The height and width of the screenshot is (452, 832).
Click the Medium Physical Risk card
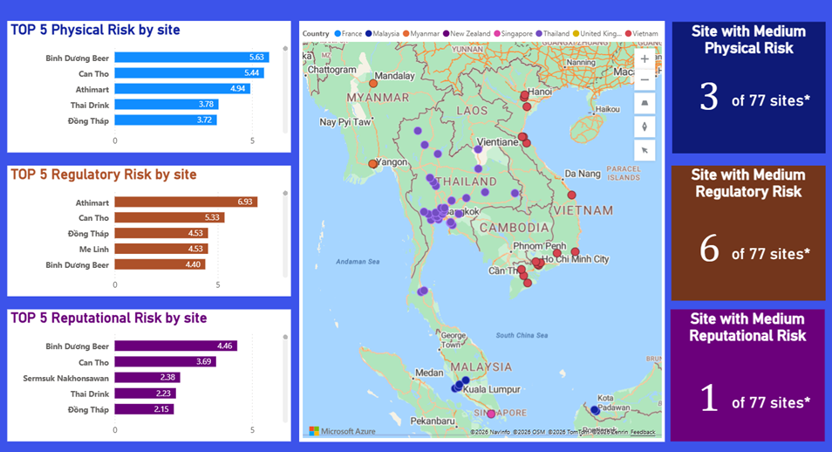[748, 87]
